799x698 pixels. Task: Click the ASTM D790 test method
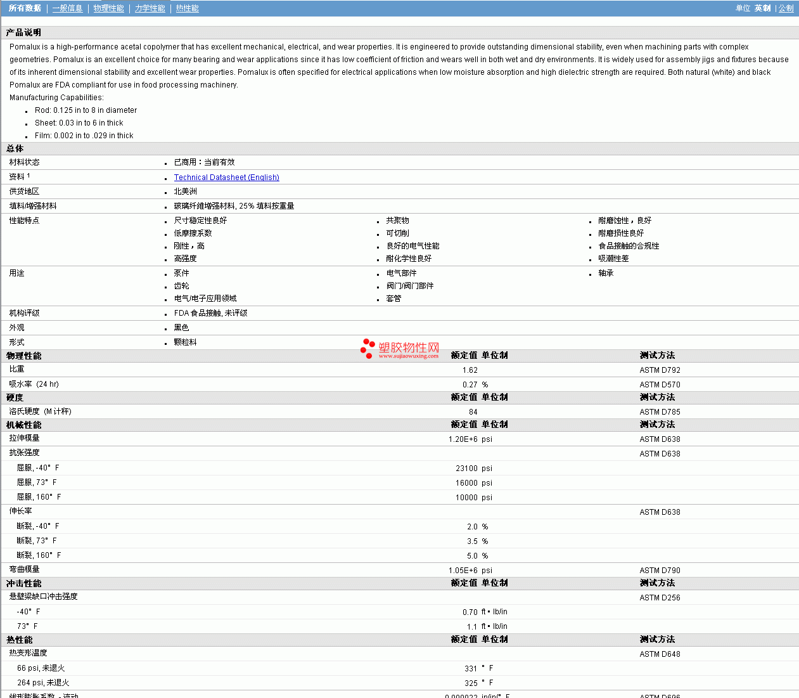(660, 571)
